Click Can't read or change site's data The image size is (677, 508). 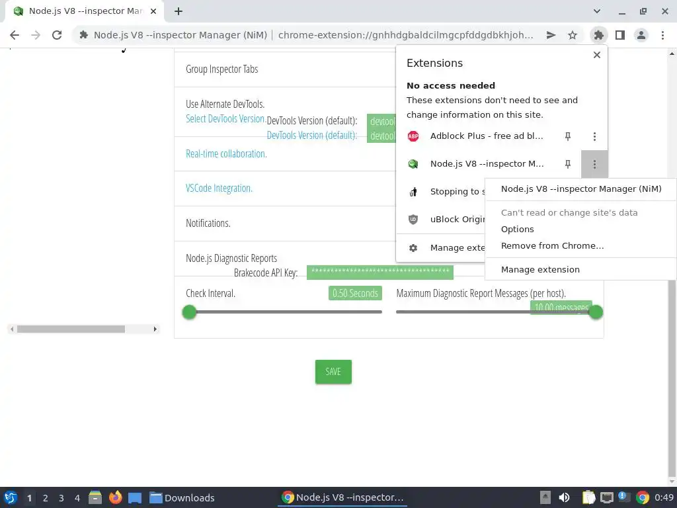[569, 212]
